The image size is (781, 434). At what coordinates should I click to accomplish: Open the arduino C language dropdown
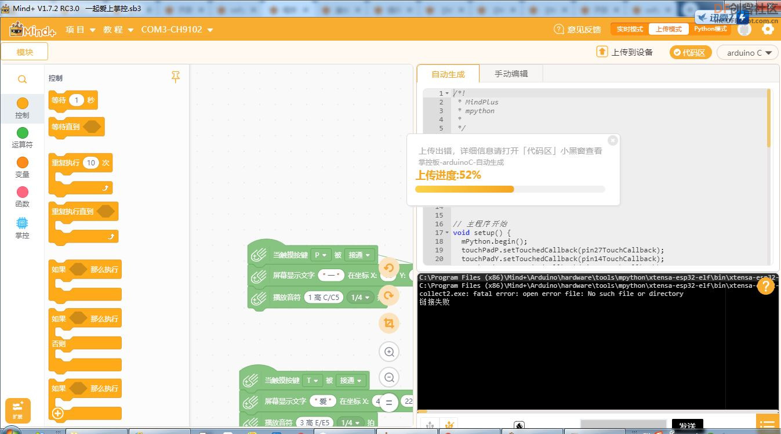click(747, 52)
